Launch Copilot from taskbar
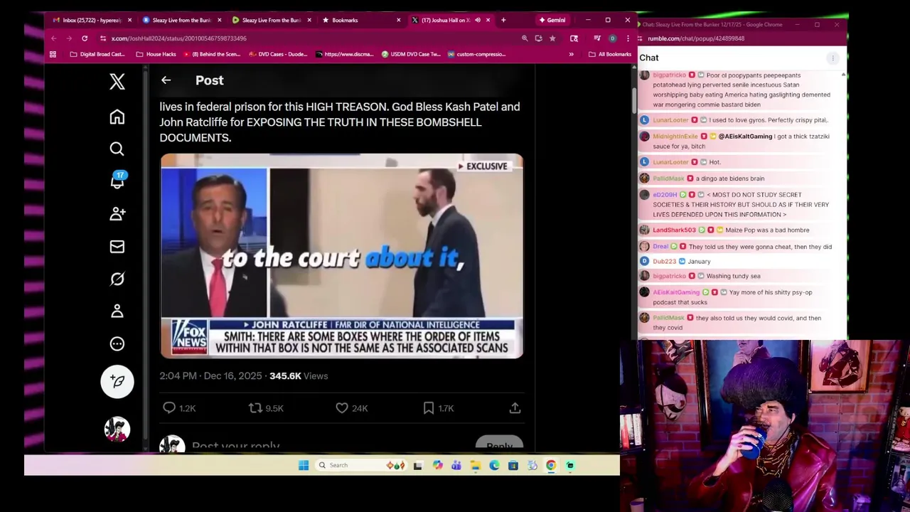Screen dimensions: 910x512 437,465
